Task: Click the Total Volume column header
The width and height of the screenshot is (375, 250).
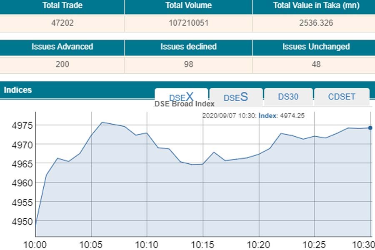Action: 188,6
